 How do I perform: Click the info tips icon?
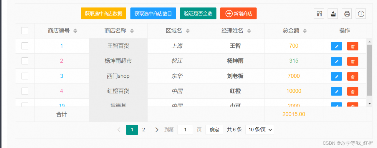(361, 14)
